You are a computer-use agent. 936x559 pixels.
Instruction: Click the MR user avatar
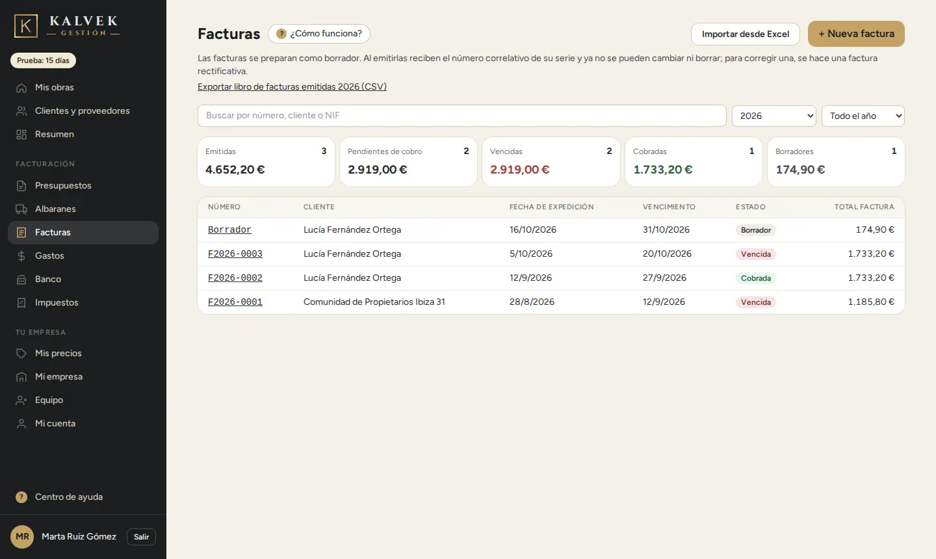tap(22, 537)
